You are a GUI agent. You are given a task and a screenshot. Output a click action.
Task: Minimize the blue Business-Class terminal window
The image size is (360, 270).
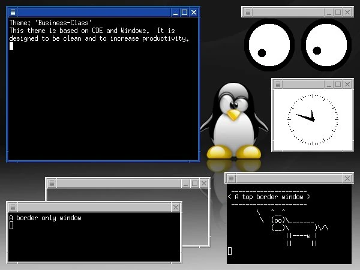[175, 12]
